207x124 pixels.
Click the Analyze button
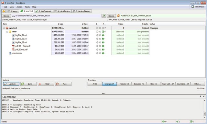[11, 84]
